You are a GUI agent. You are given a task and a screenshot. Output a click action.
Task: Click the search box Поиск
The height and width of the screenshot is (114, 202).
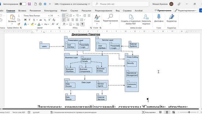pos(121,4)
